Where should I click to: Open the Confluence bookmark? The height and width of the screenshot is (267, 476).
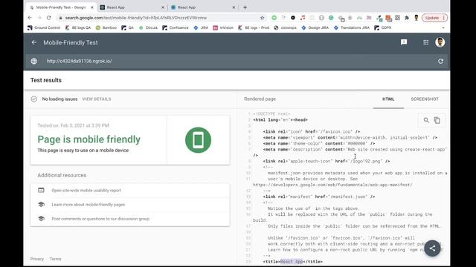click(176, 27)
